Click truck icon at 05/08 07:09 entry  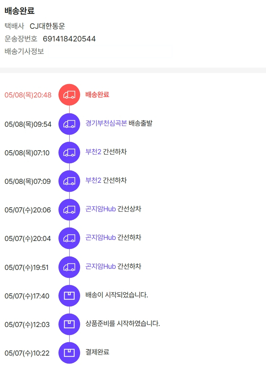pos(69,181)
